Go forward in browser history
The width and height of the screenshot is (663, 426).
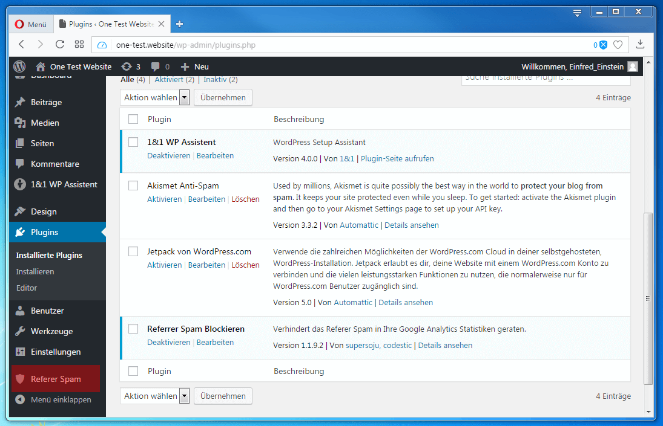[x=40, y=44]
